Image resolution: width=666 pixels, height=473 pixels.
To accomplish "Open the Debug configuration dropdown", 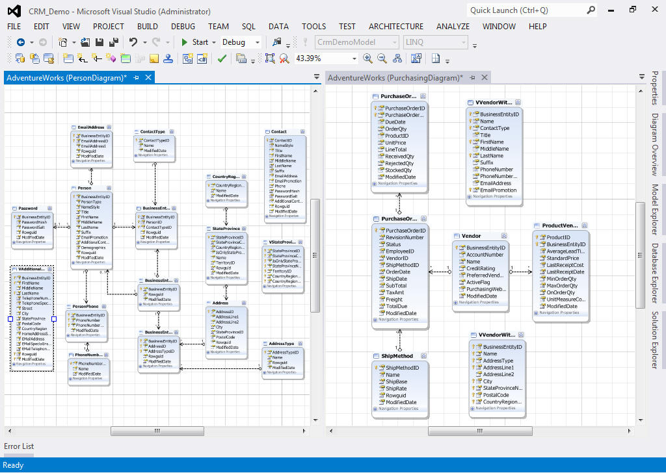I will coord(258,42).
